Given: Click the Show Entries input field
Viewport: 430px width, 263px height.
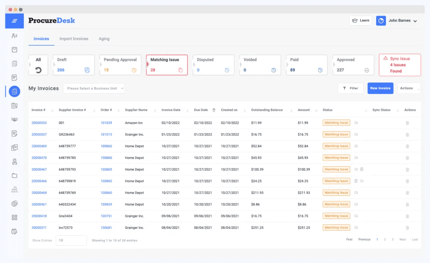Looking at the screenshot, I should pos(71,240).
